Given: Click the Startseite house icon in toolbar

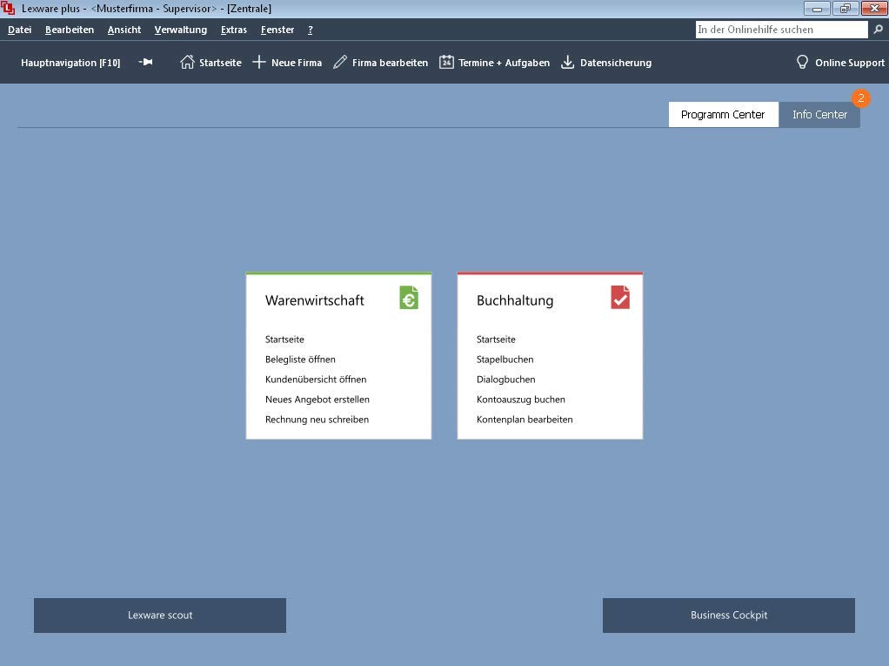Looking at the screenshot, I should (187, 62).
